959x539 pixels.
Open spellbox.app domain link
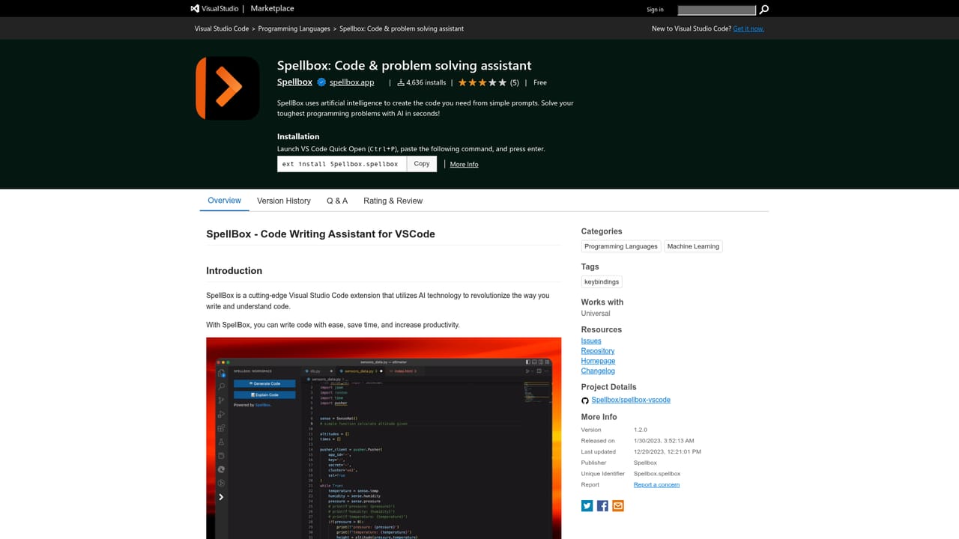point(351,82)
